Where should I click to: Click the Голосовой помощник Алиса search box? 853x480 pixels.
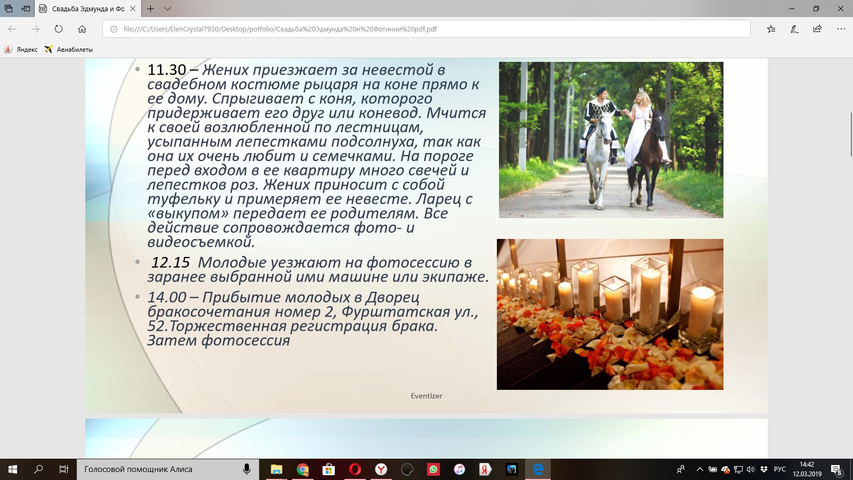(168, 469)
